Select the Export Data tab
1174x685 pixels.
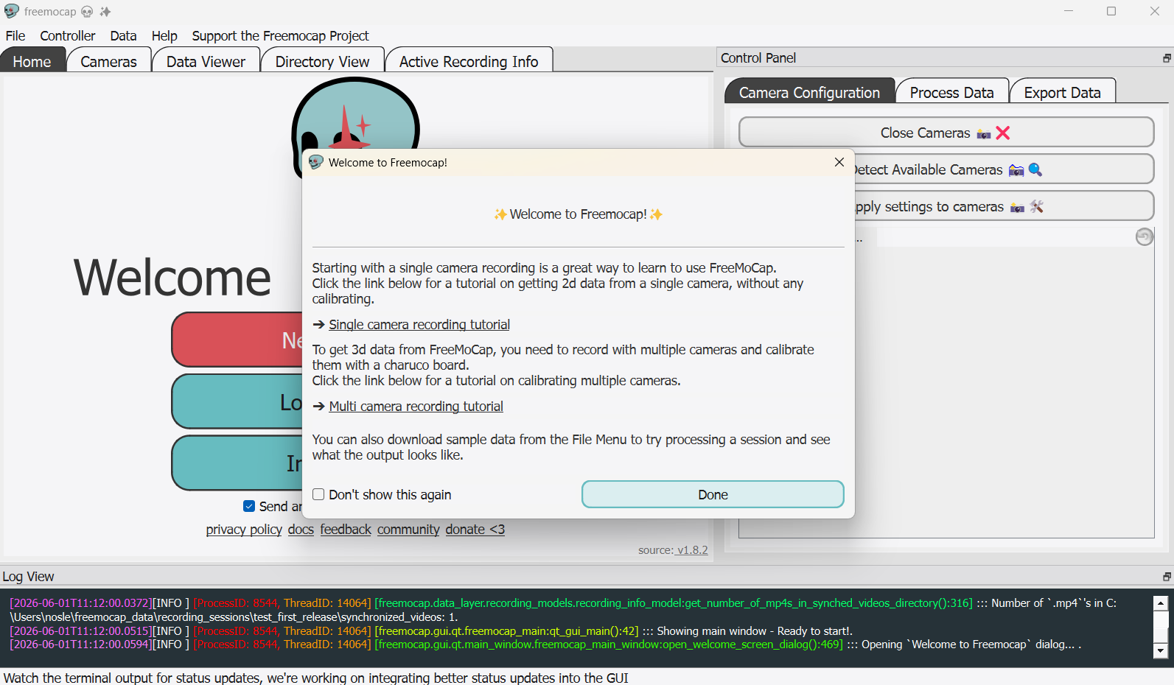click(1062, 92)
